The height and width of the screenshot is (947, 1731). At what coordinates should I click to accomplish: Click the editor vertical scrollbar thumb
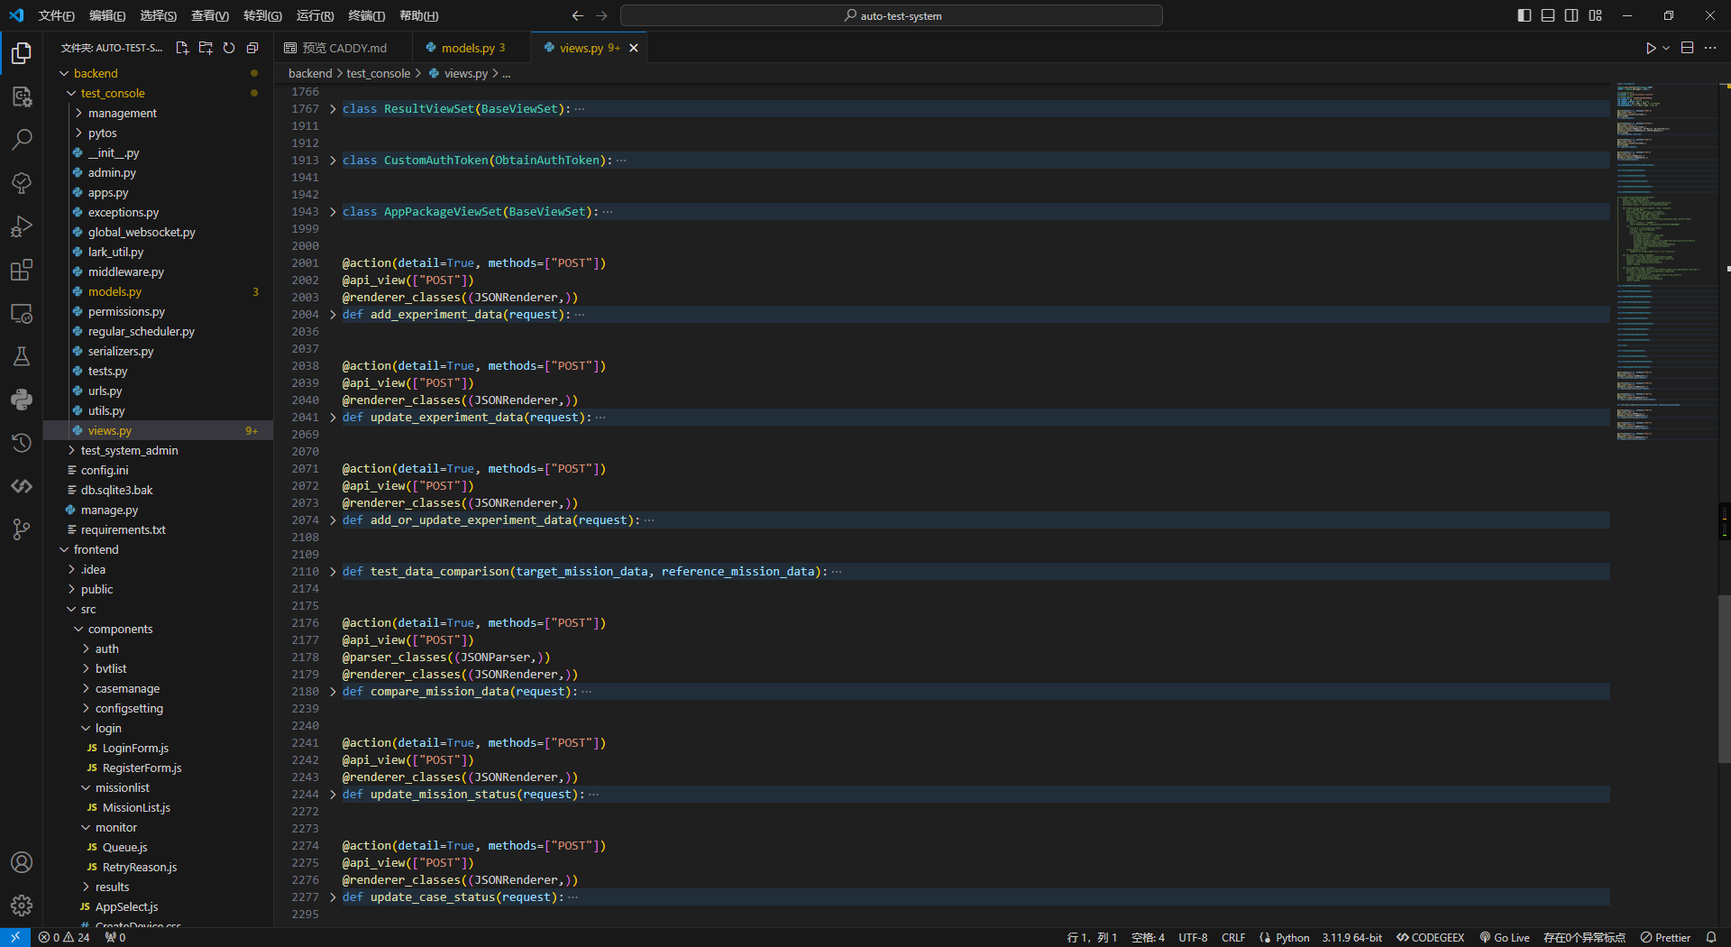coord(1724,678)
